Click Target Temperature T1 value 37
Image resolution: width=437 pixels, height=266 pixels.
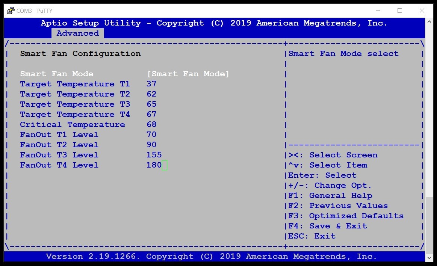click(x=151, y=84)
